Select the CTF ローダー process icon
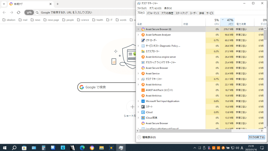Viewport: 268px width, 151px height. point(143,40)
